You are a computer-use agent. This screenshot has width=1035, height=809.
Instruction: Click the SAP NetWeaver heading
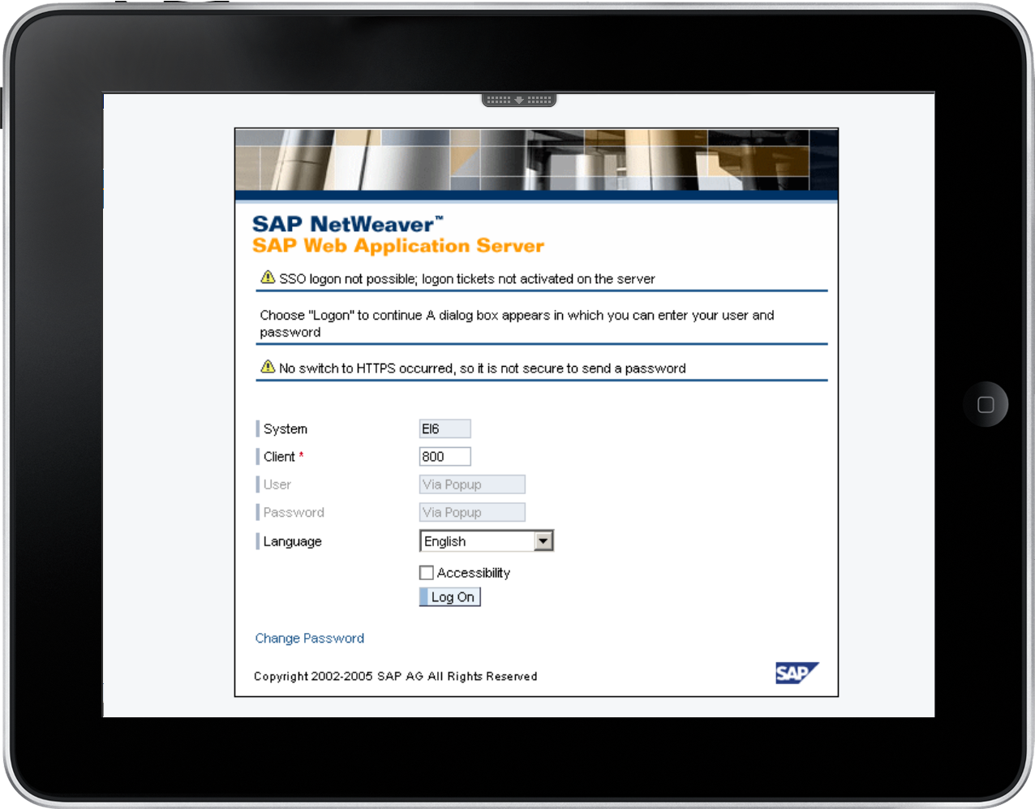(x=347, y=224)
